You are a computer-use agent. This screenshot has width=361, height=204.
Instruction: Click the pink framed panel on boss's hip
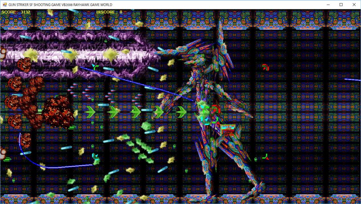(228, 129)
